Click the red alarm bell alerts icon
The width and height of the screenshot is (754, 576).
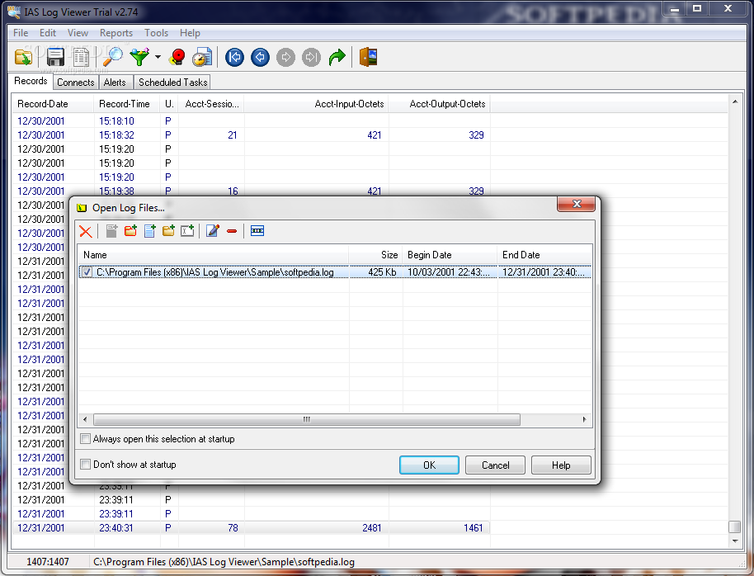[177, 57]
